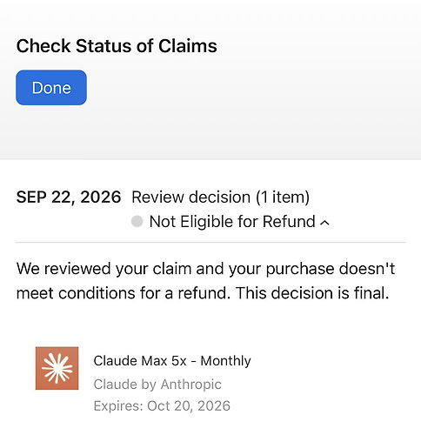Click the '(1 item)' count text
Image resolution: width=421 pixels, height=435 pixels.
[283, 197]
